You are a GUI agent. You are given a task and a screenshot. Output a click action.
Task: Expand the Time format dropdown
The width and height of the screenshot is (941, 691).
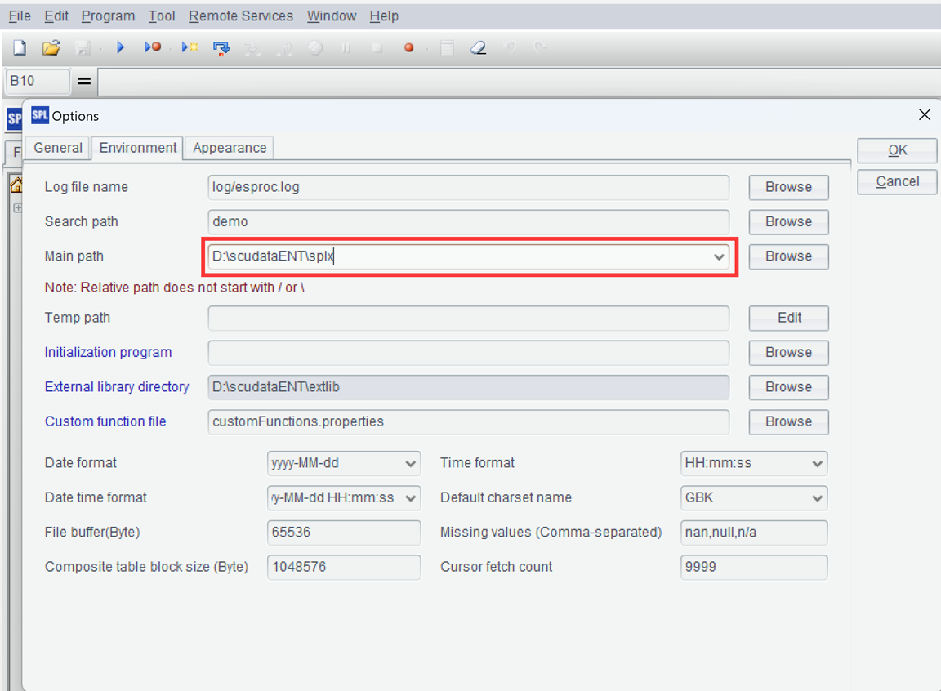tap(817, 463)
